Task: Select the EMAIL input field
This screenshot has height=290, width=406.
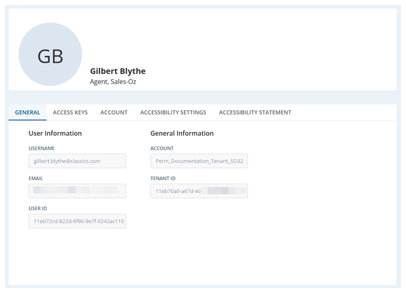Action: pyautogui.click(x=77, y=191)
